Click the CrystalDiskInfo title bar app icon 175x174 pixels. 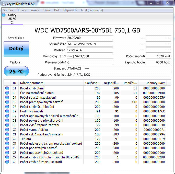coord(4,4)
